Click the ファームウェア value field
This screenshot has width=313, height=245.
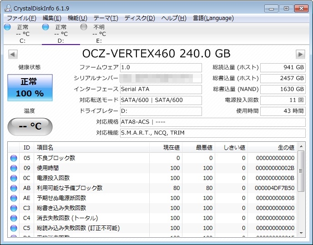pos(161,68)
